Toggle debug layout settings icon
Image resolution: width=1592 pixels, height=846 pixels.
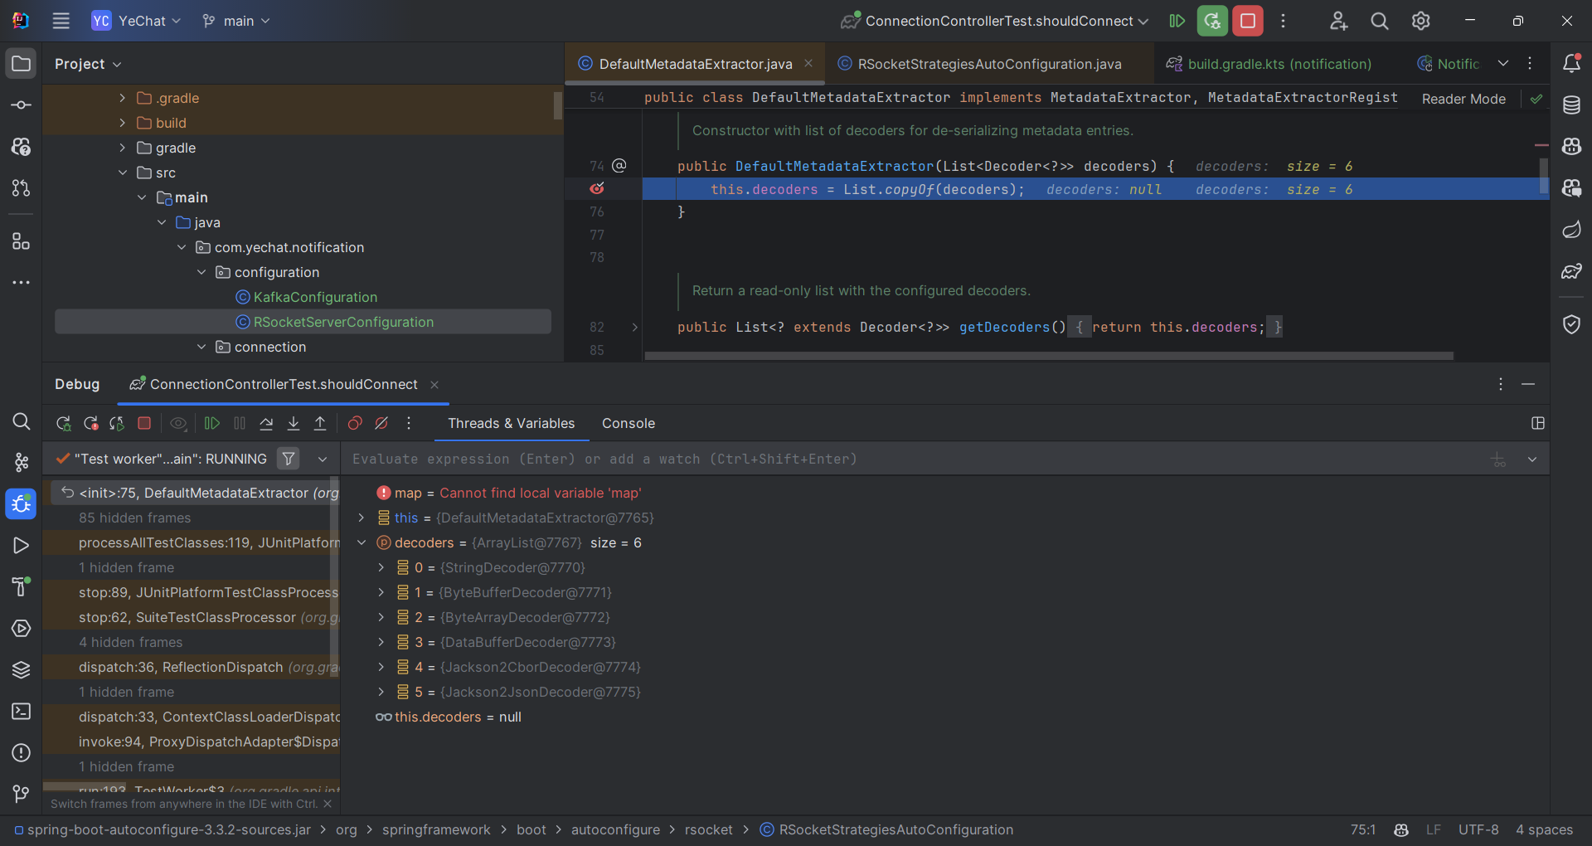pos(1538,423)
